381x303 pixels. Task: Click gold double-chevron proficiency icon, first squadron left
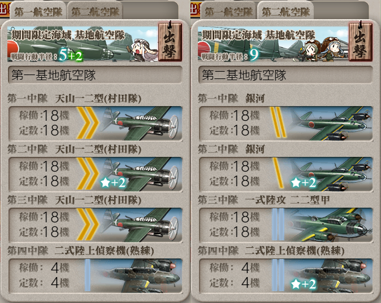pos(88,123)
